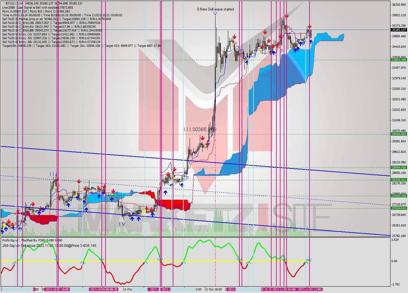The width and height of the screenshot is (408, 293).
Task: Click the -1.762 value on the indicator scale
Action: (x=396, y=284)
